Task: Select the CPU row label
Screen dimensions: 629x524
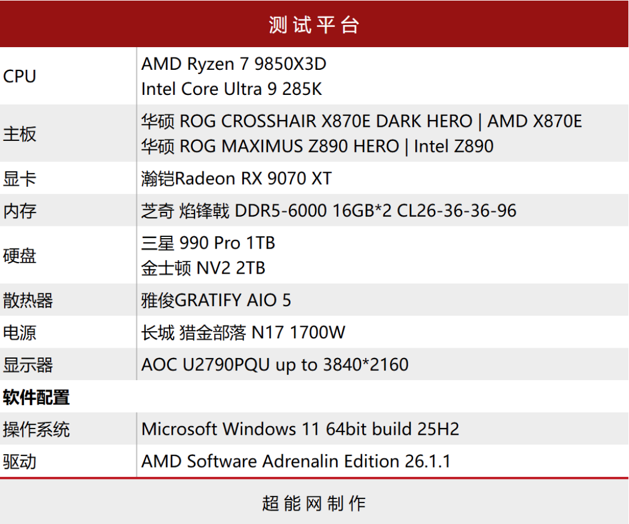Action: coord(19,76)
